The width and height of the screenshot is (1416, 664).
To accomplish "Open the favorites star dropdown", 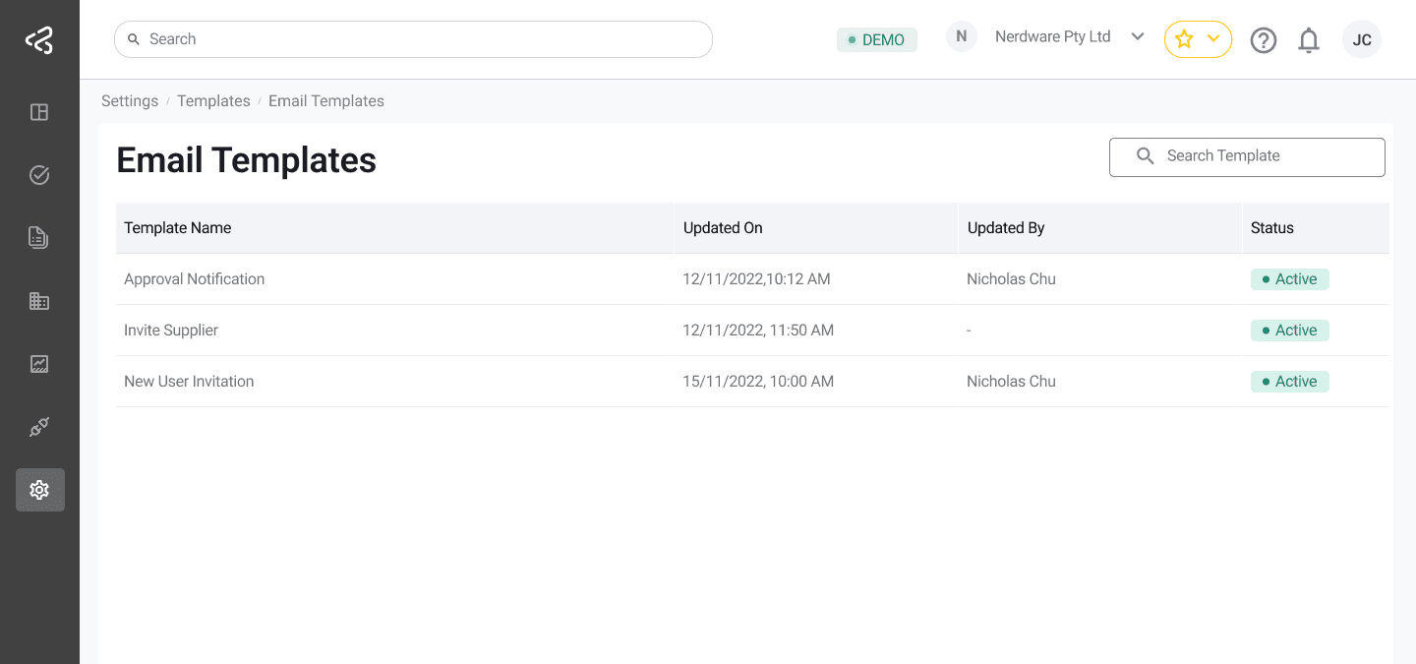I will 1198,39.
